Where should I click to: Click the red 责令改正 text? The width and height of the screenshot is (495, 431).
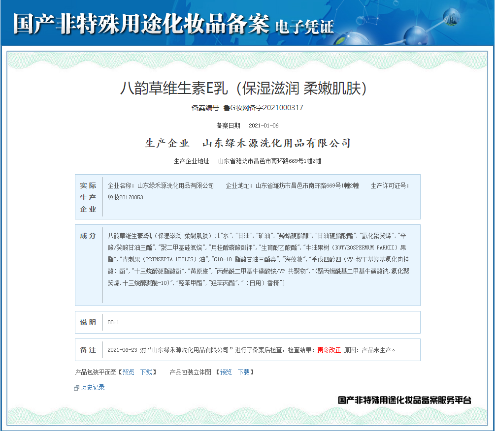click(329, 350)
